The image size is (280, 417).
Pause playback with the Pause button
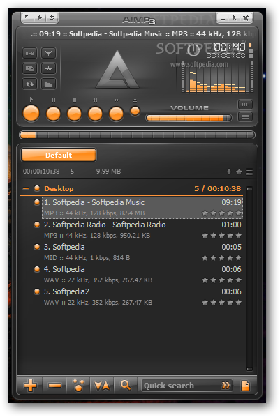tap(53, 114)
